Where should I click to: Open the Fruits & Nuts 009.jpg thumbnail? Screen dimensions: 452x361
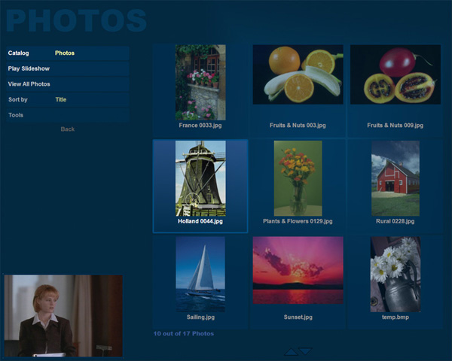pos(395,74)
